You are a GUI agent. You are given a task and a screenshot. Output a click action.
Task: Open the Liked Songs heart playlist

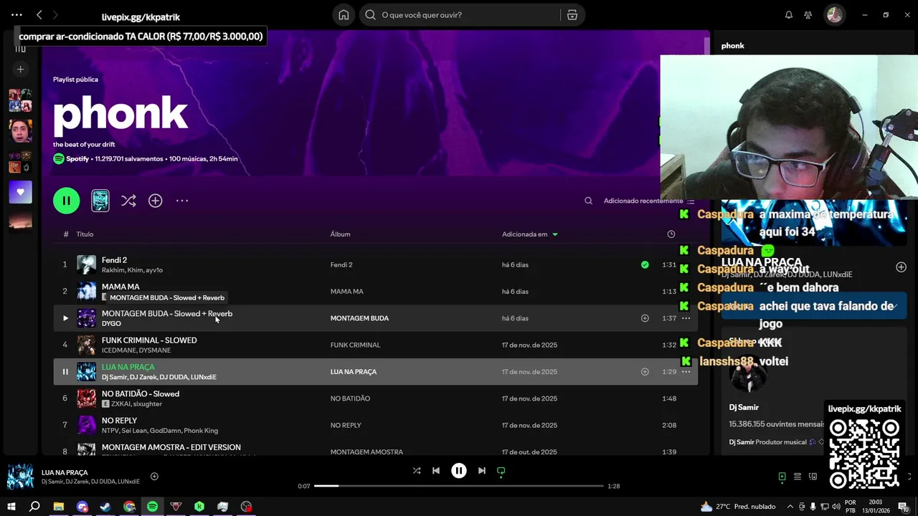click(x=20, y=192)
